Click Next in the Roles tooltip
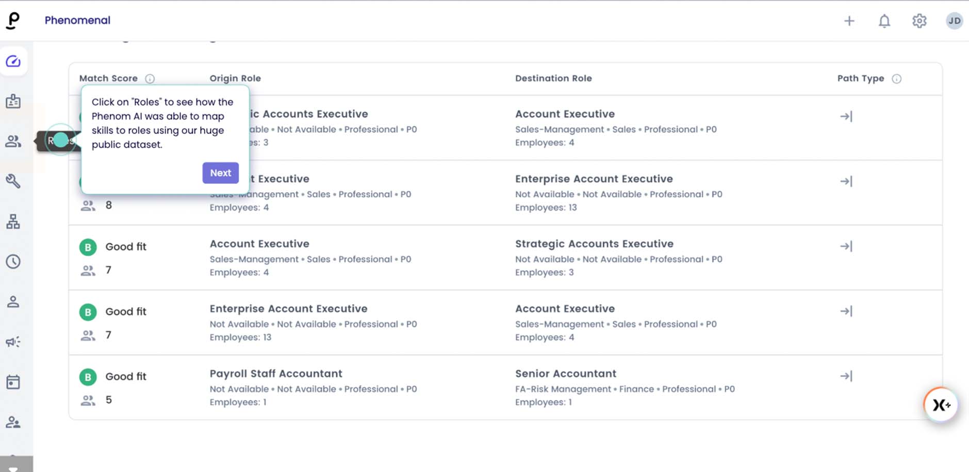The width and height of the screenshot is (969, 472). 221,173
